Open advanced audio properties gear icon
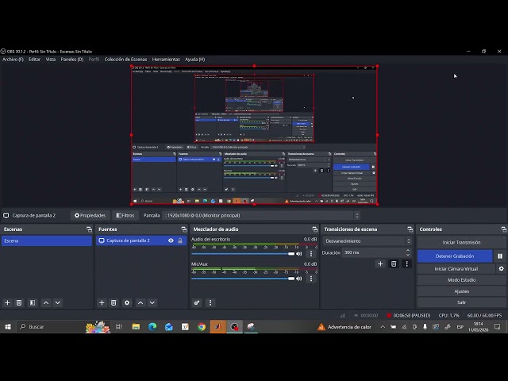This screenshot has height=381, width=508. (x=197, y=302)
